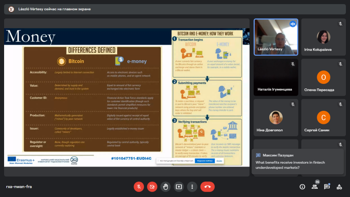Screen dimensions: 350x197
Task: Click Ніна Довгопол profile photo
Action: 276,118
